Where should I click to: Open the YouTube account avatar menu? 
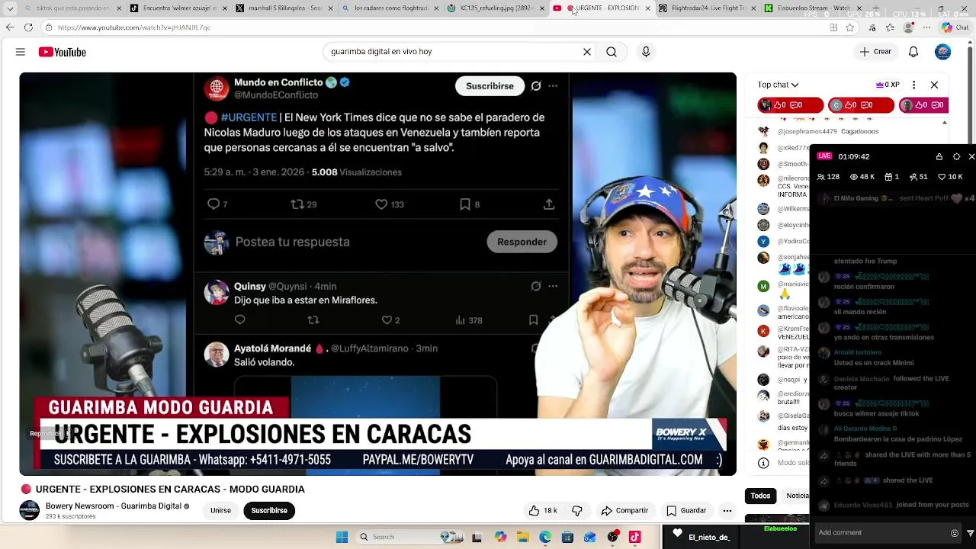tap(943, 52)
